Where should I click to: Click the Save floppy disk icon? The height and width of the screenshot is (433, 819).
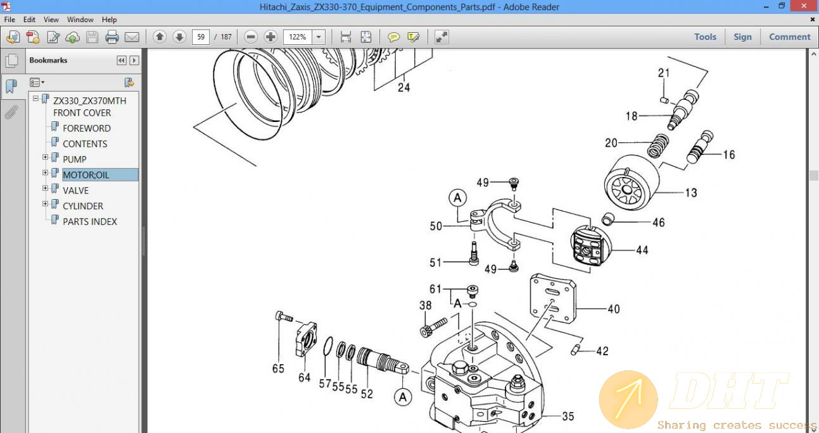(x=92, y=37)
